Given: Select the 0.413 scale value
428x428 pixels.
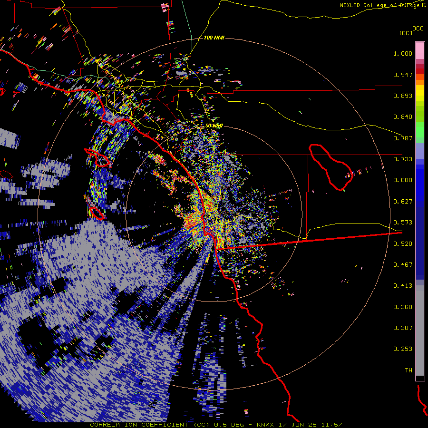Looking at the screenshot, I should tap(403, 286).
